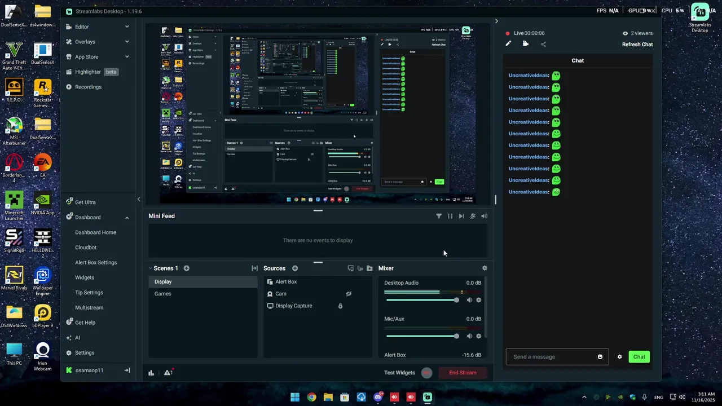The image size is (722, 406).
Task: Edit stream info pencil icon
Action: click(508, 43)
